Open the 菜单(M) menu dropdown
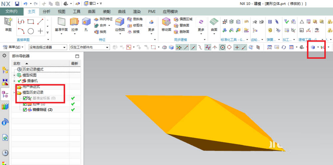Screen dimensions: 333x165 13,47
